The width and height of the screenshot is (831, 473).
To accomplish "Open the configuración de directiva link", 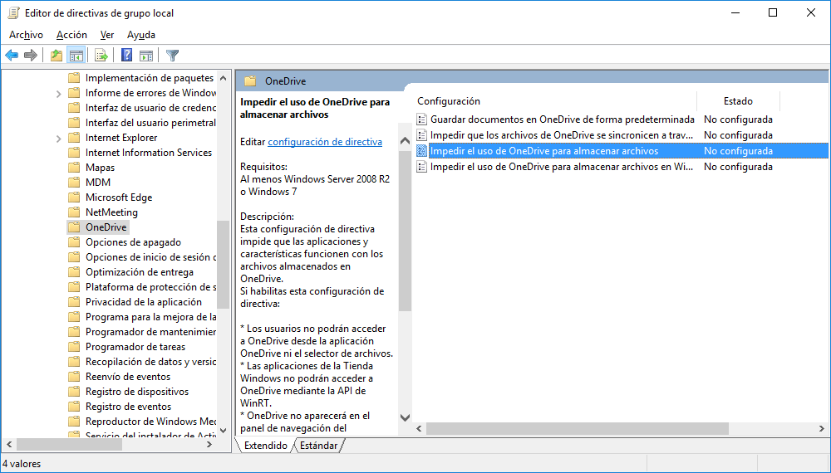I will click(x=325, y=142).
